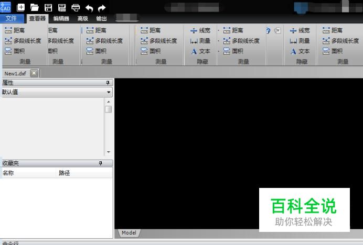Click the small gray window icon beside the blue swirl

(277, 30)
